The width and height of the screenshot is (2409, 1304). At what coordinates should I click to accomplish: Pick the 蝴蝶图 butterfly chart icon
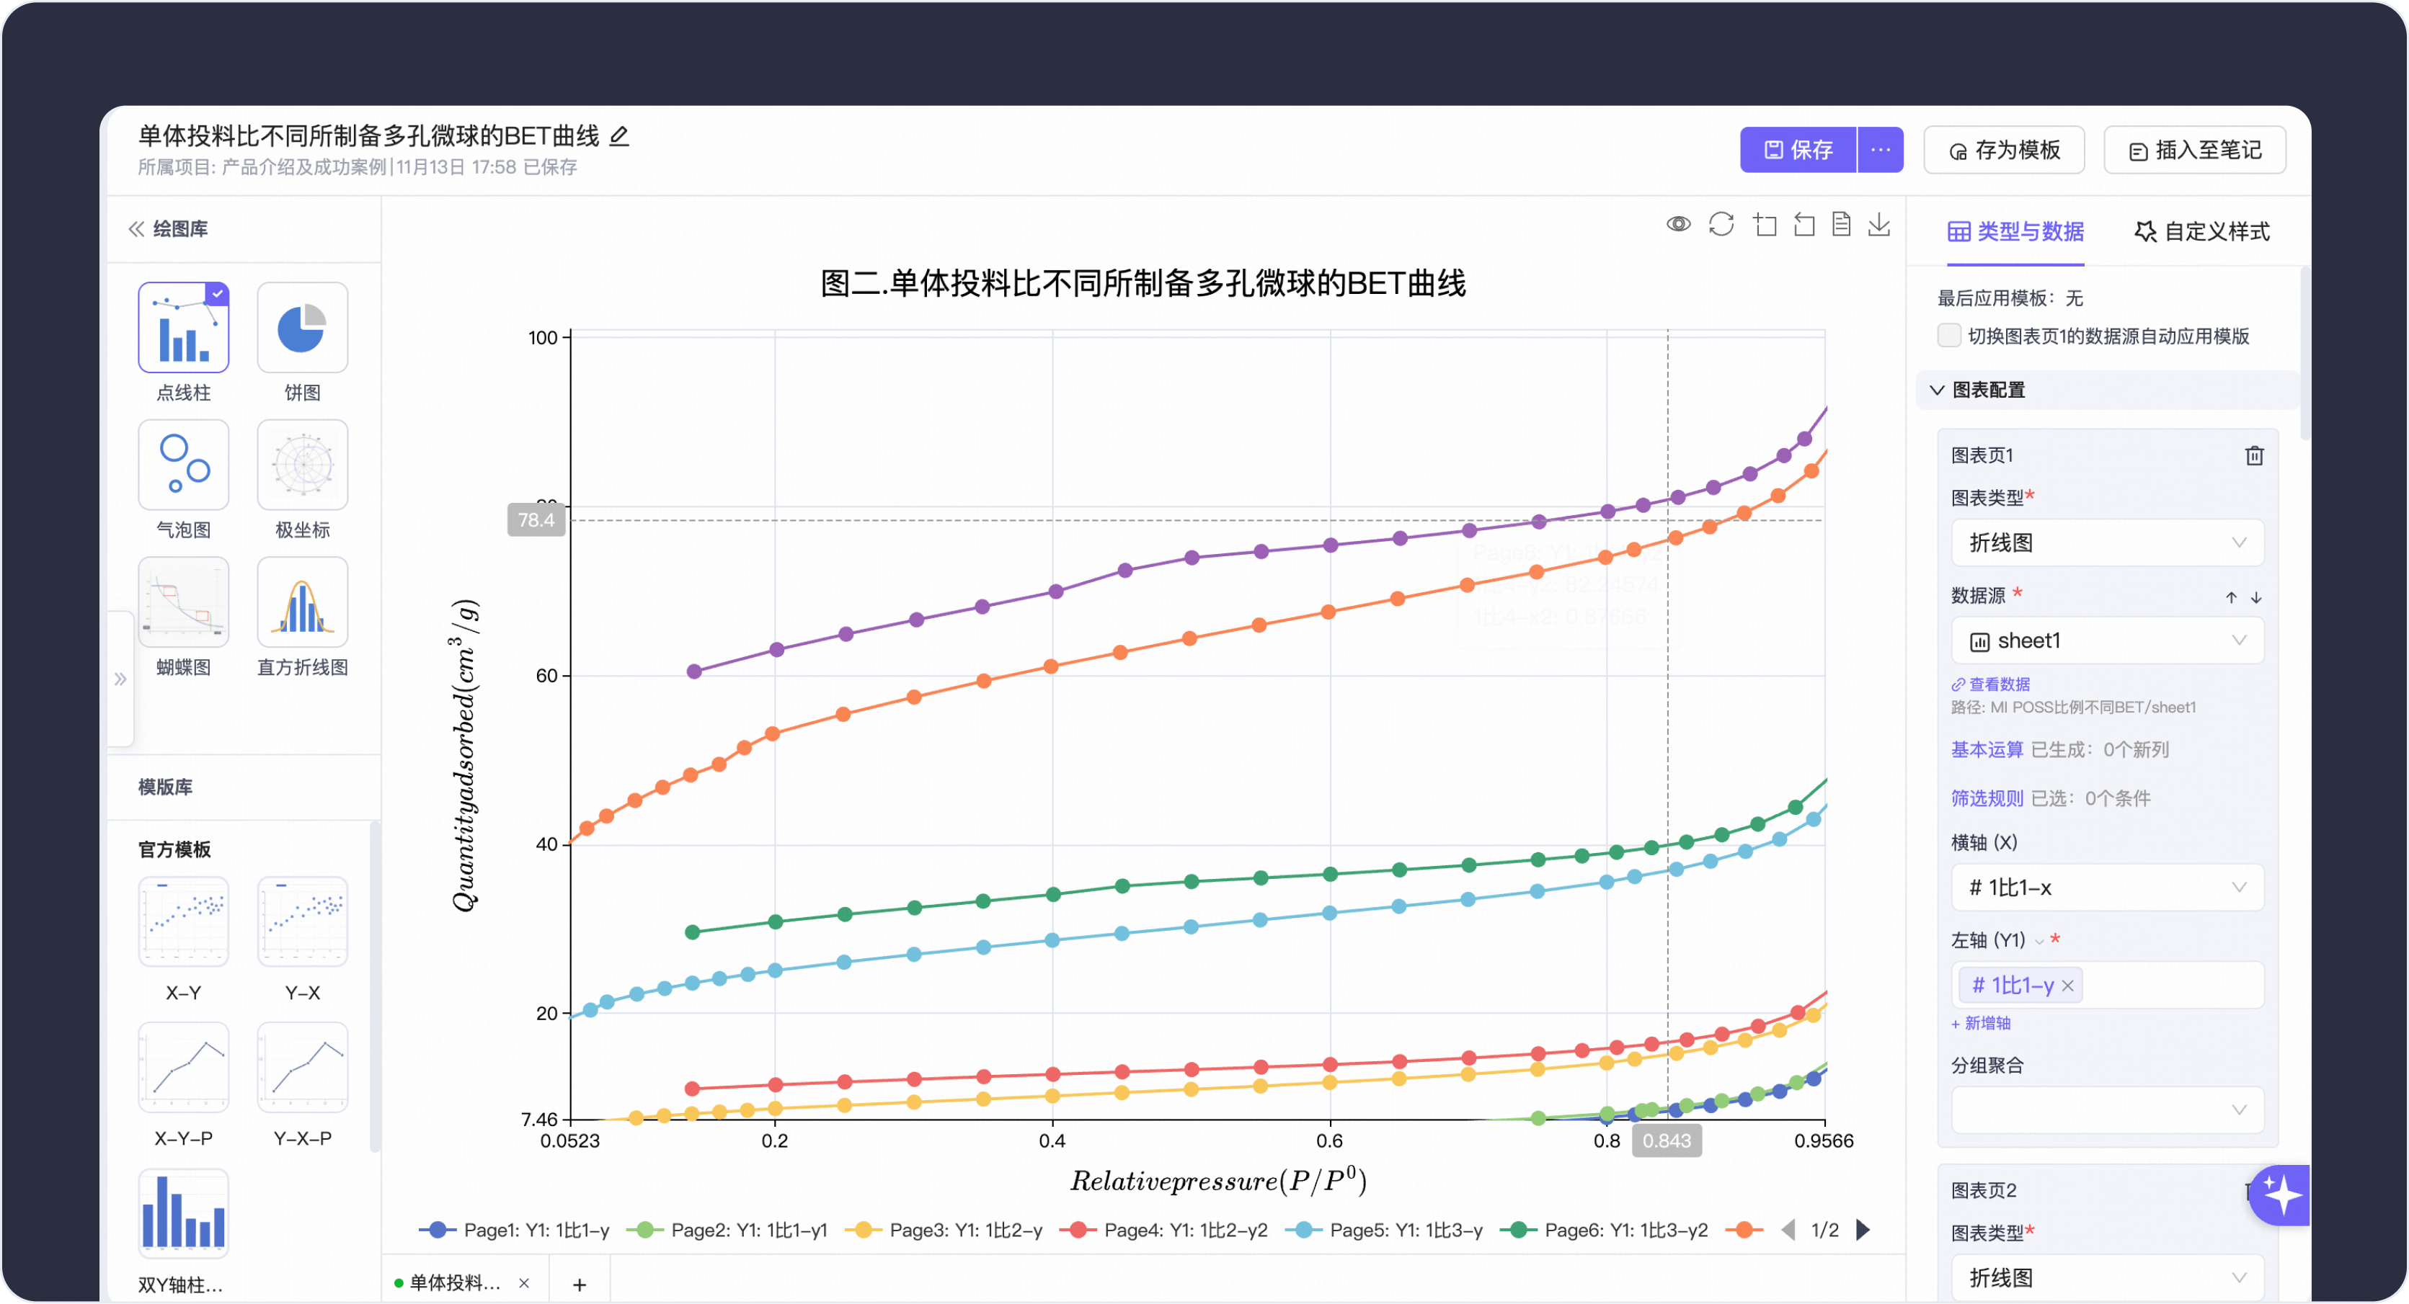183,602
